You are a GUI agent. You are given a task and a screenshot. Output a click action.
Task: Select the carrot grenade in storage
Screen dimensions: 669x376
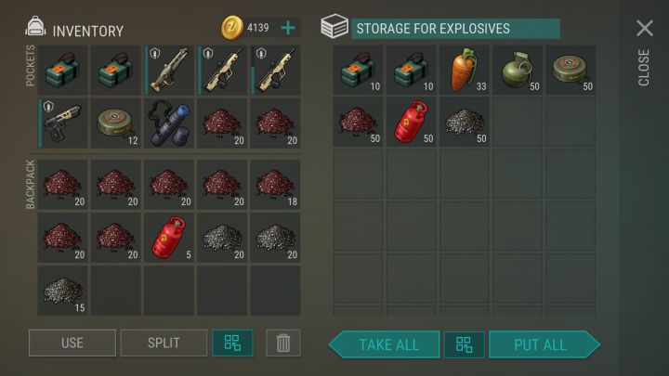(465, 70)
